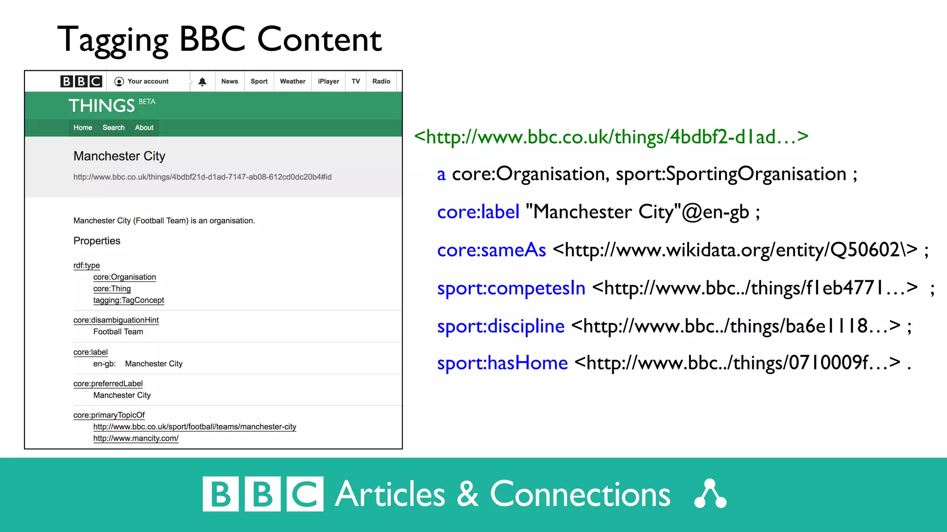Click the BBC logo in the site header
The width and height of the screenshot is (947, 532).
[81, 81]
